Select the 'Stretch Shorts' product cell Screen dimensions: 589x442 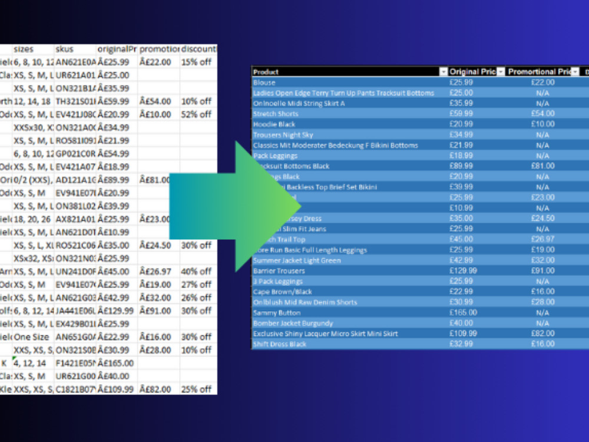[350, 114]
